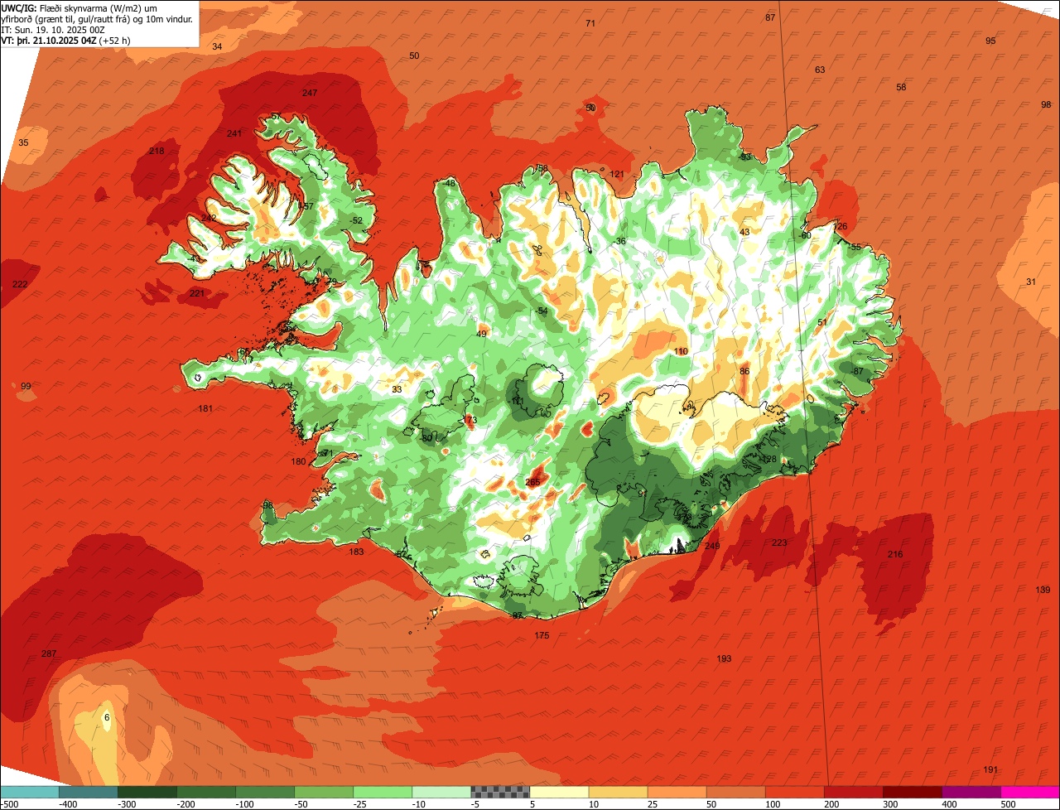The height and width of the screenshot is (810, 1060).
Task: Click the value 139 at the right edge
Action: click(x=1043, y=590)
